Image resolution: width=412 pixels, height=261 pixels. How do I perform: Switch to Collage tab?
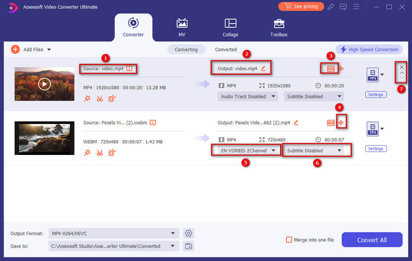tap(230, 28)
